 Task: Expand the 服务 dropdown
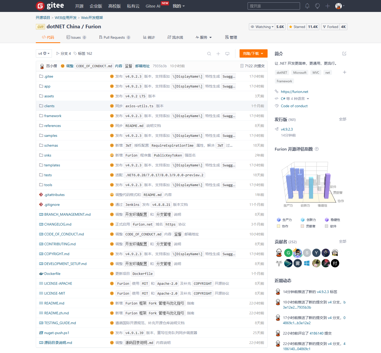(x=204, y=37)
